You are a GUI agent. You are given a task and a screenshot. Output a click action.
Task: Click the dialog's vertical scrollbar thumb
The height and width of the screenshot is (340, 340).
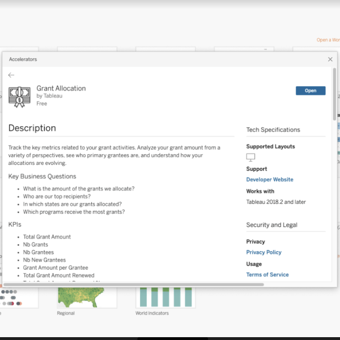[334, 93]
